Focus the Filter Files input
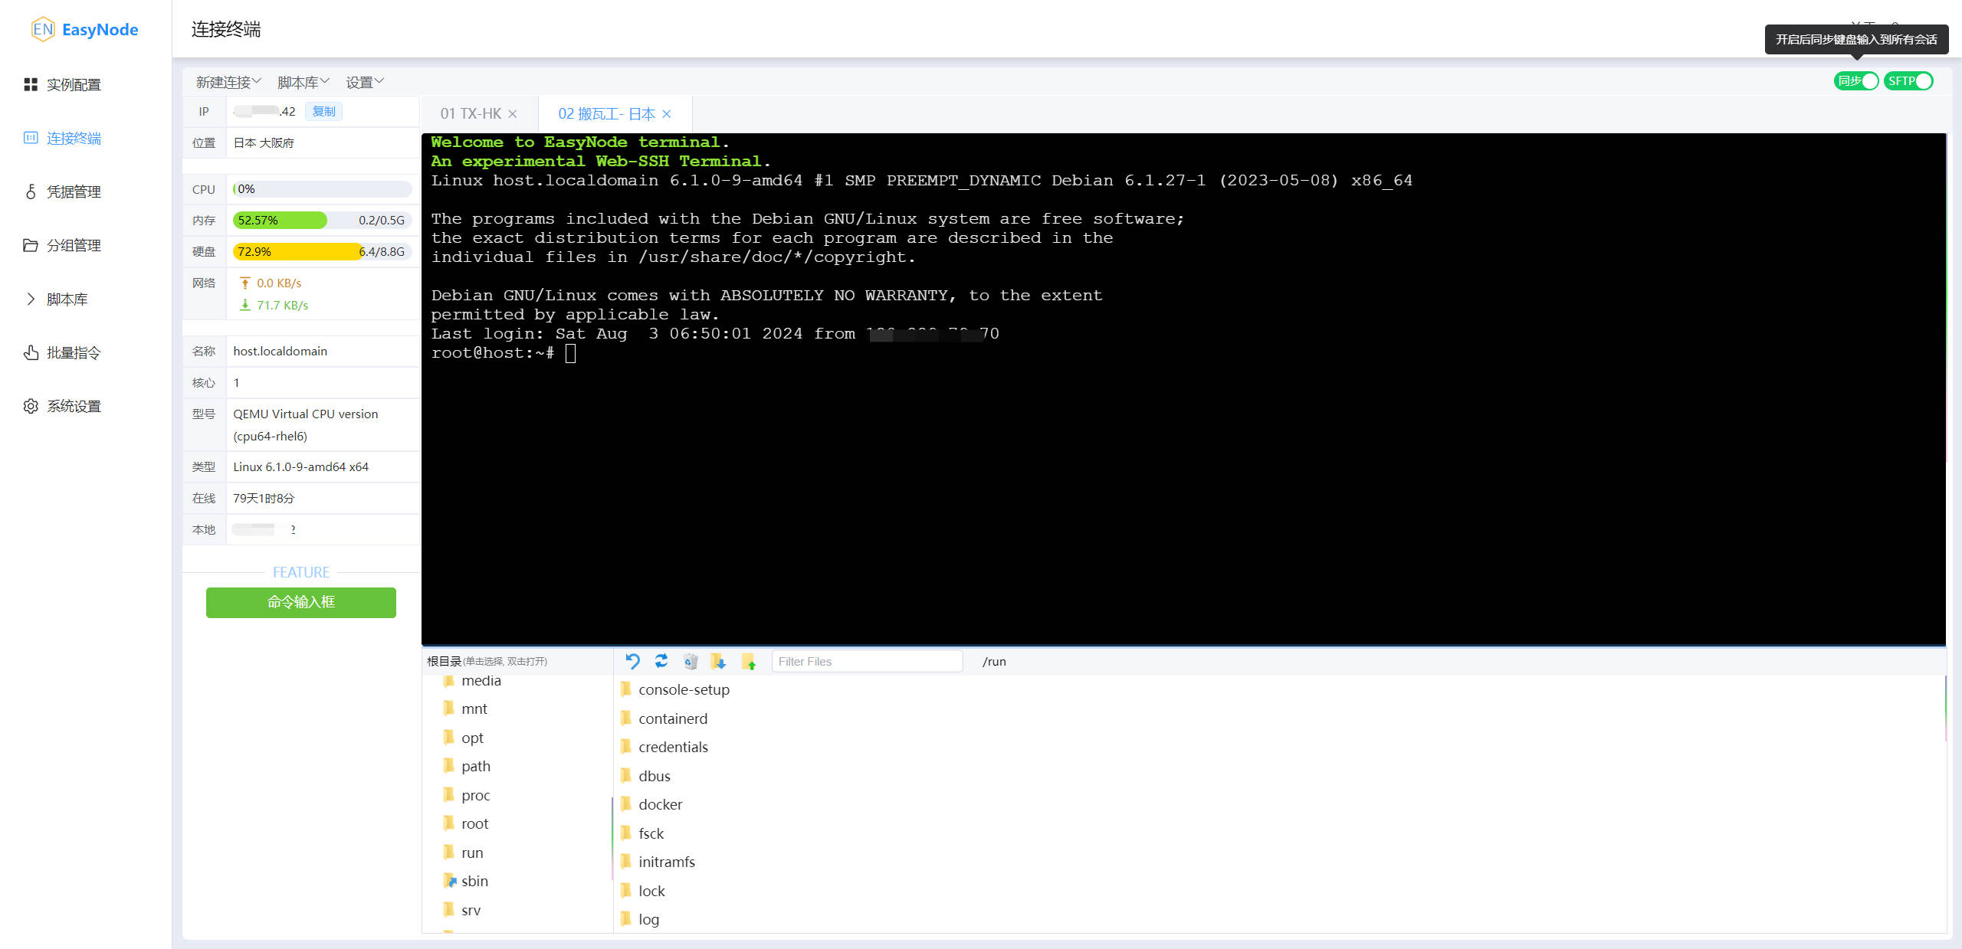The height and width of the screenshot is (949, 1962). point(867,661)
